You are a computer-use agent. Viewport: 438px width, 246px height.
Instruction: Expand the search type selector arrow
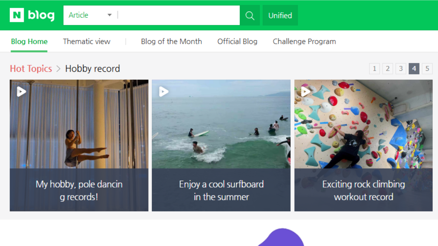[x=109, y=15]
